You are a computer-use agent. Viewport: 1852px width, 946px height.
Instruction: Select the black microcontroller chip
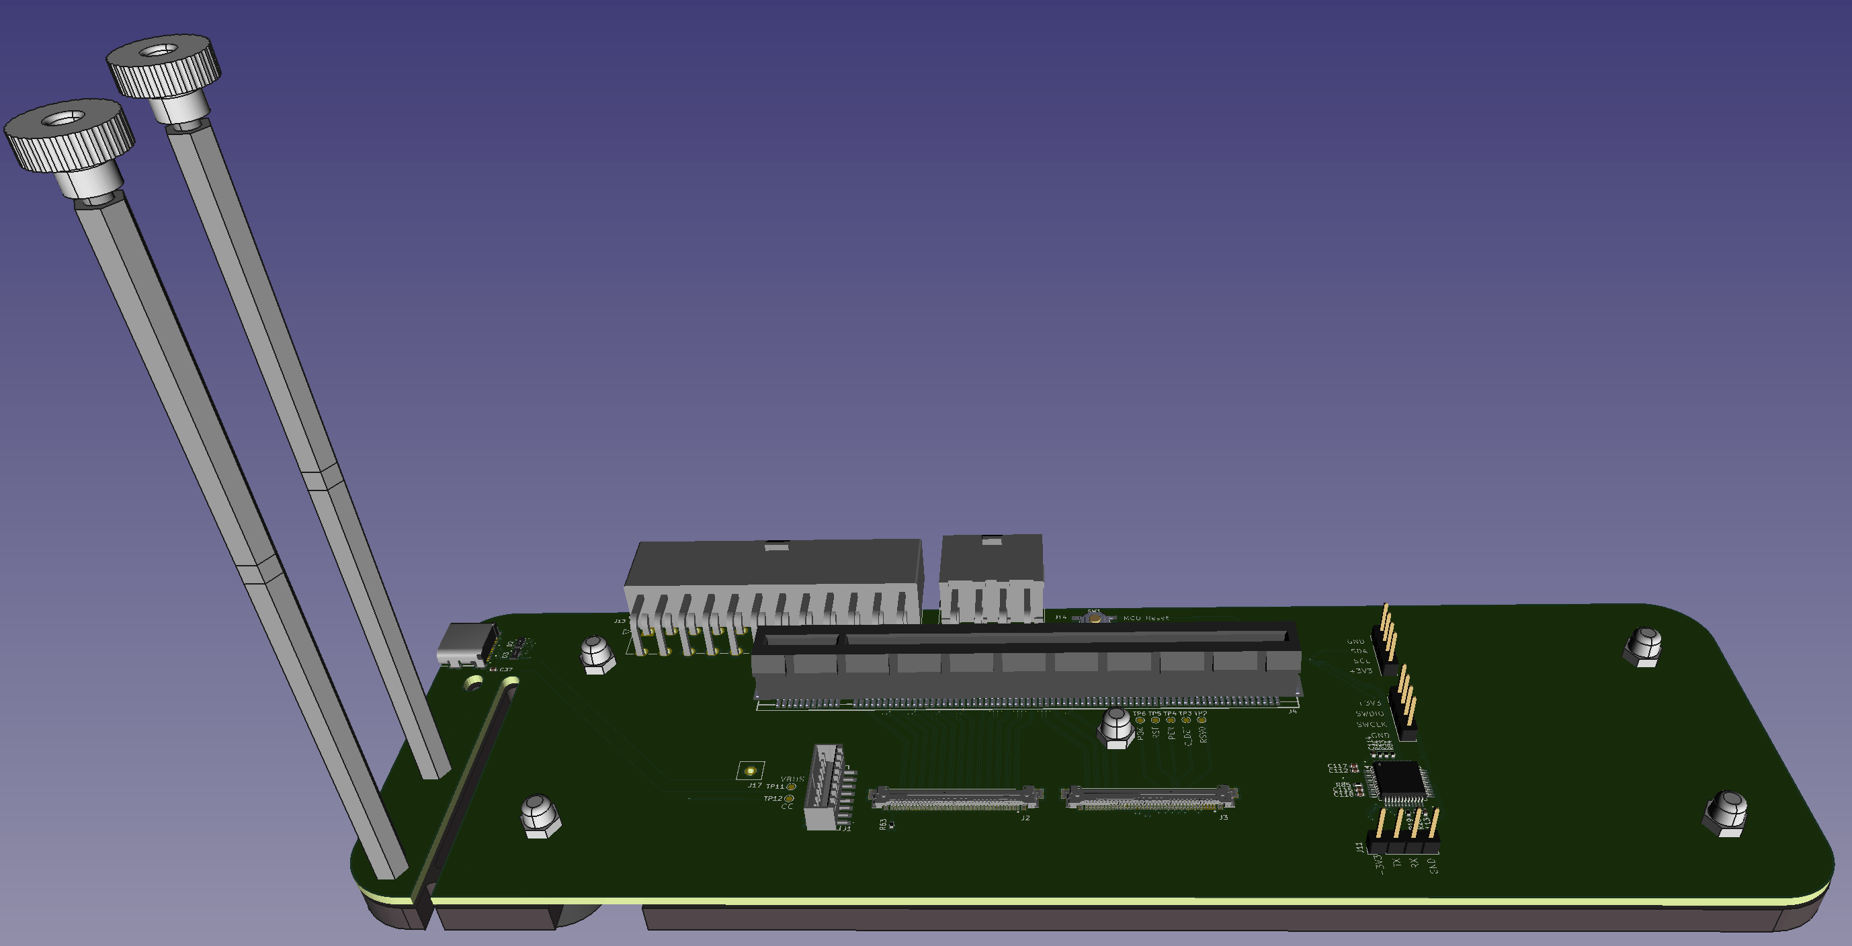click(x=1398, y=782)
